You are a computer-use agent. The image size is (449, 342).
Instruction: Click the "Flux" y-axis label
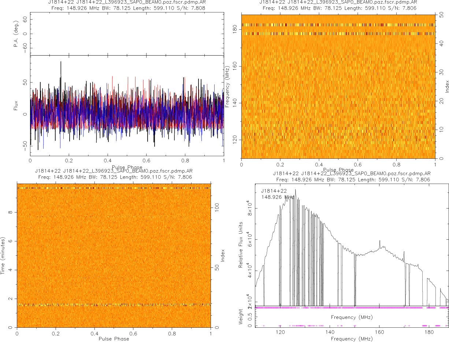[x=15, y=106]
